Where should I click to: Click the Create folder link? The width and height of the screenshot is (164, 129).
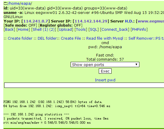20,38
